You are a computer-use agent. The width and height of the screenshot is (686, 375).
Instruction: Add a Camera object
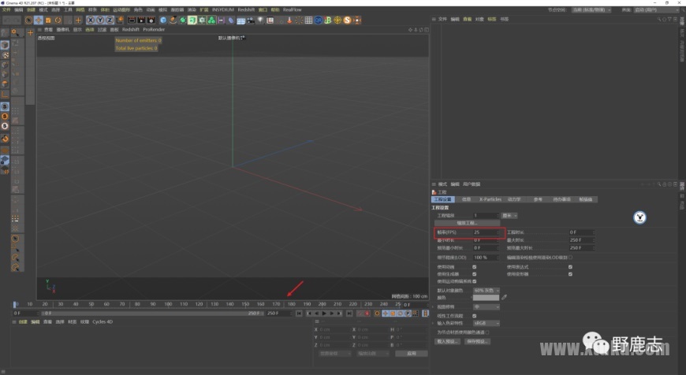pyautogui.click(x=251, y=20)
